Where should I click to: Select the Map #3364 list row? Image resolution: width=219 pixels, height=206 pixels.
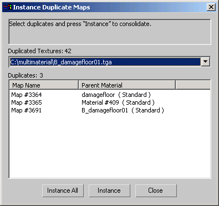[x=110, y=95]
